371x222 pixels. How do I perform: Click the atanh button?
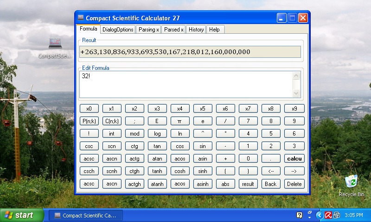tap(157, 184)
